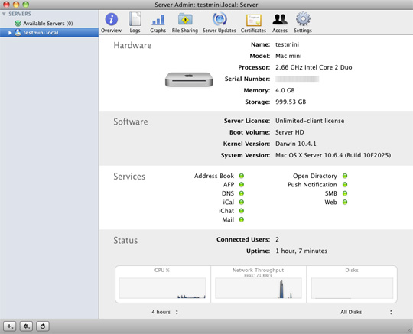Click the blurred Serial Number value

(297, 79)
